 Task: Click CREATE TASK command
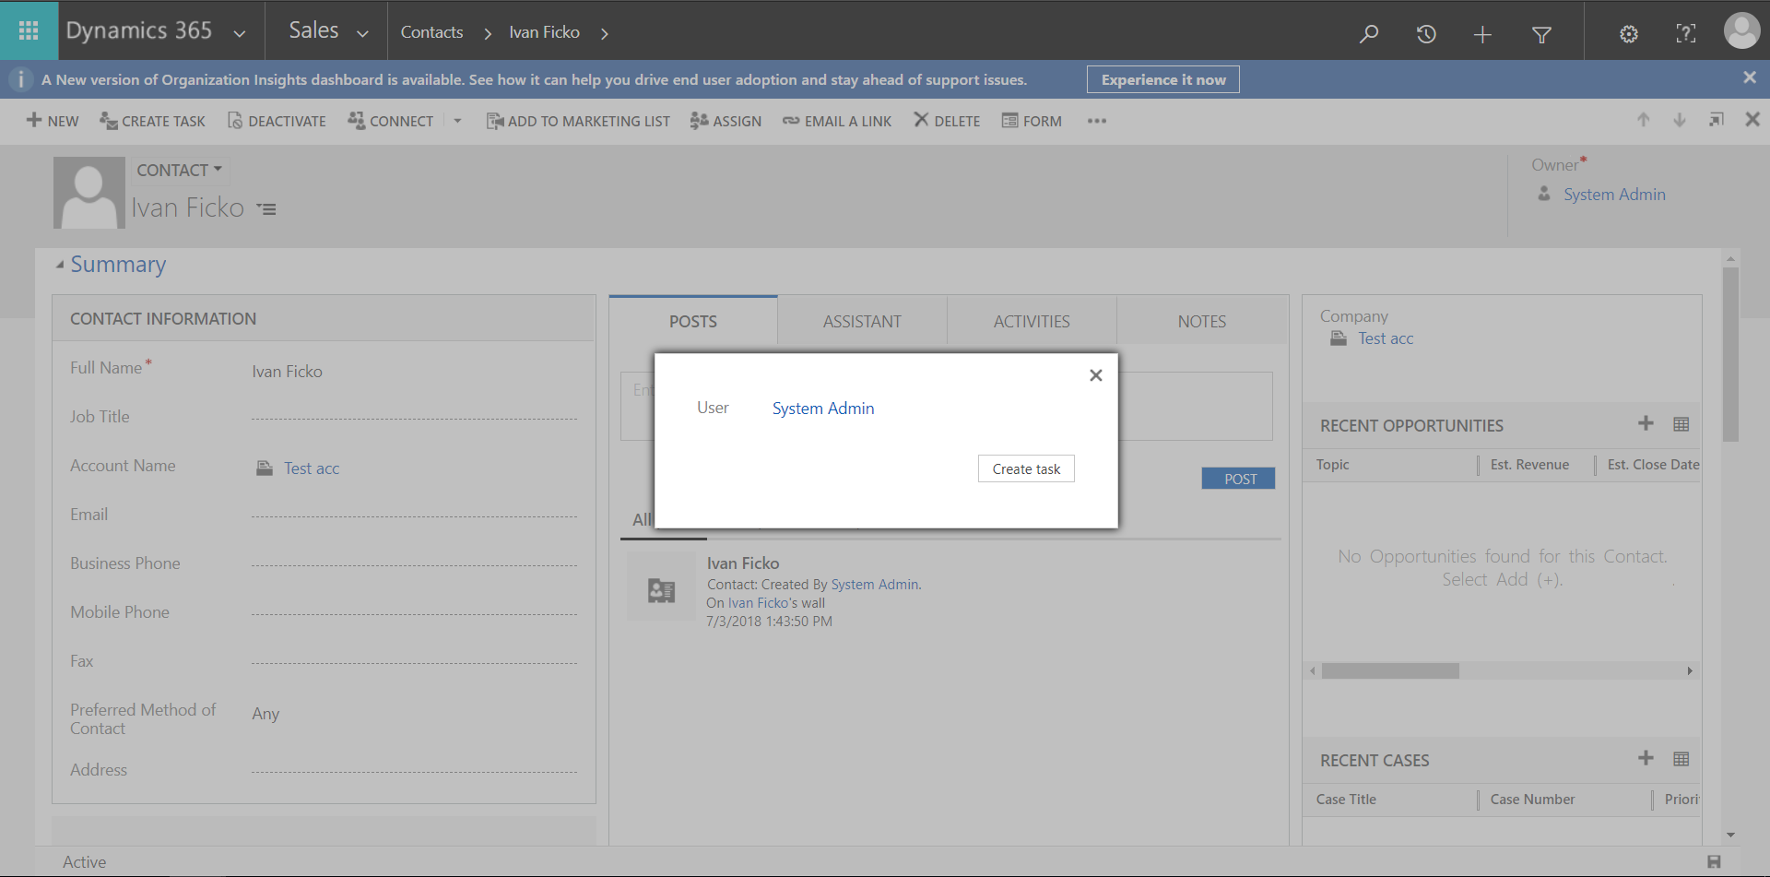point(153,121)
